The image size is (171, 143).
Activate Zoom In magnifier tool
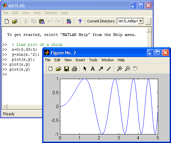[119, 69]
